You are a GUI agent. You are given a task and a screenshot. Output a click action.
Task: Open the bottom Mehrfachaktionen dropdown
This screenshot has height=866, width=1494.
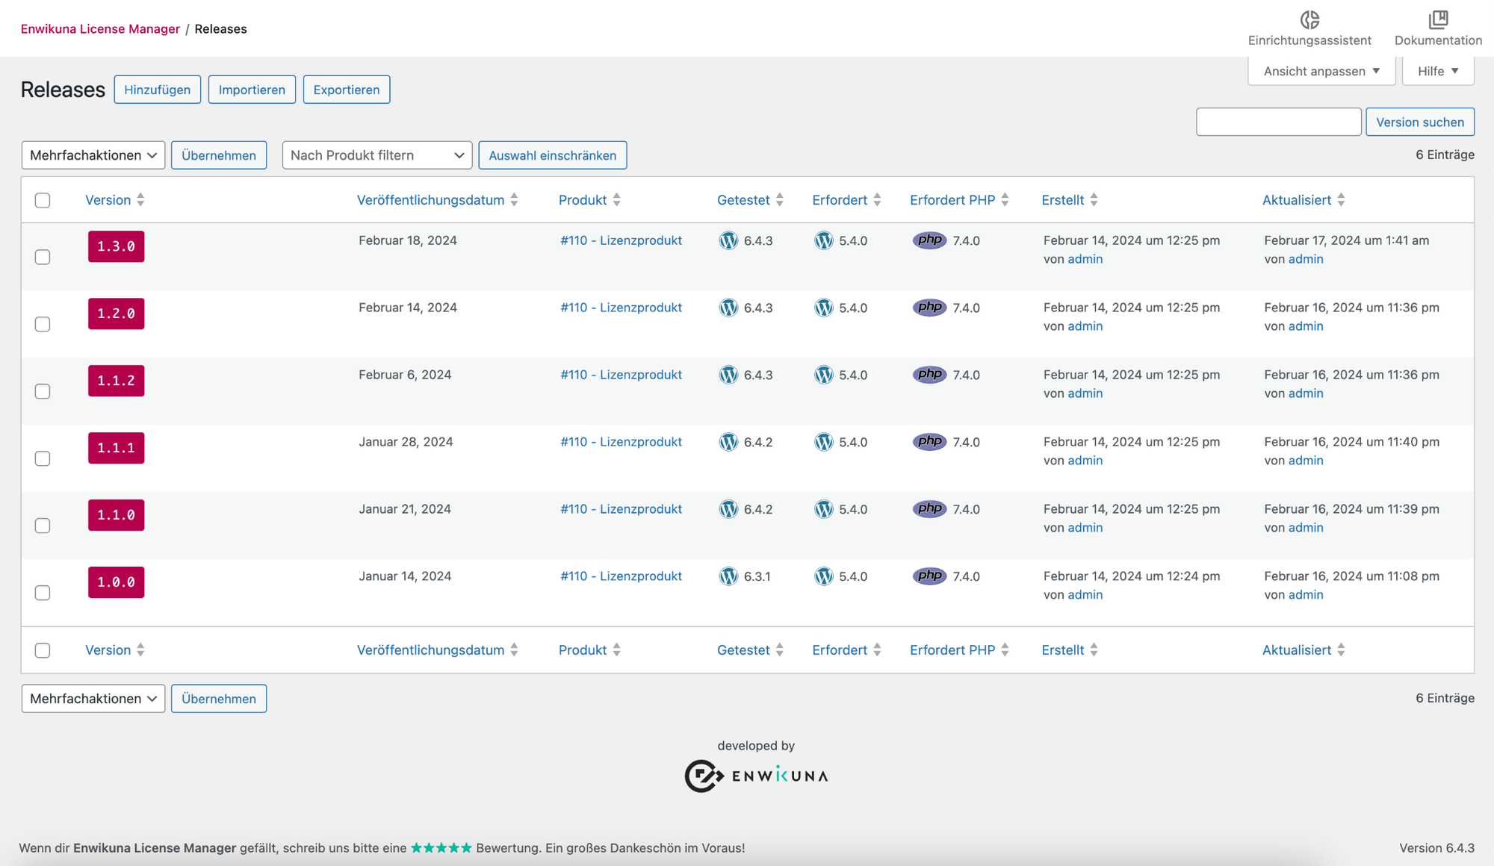tap(93, 699)
